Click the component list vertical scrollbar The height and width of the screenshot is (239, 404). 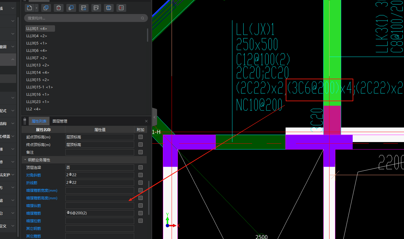148,35
